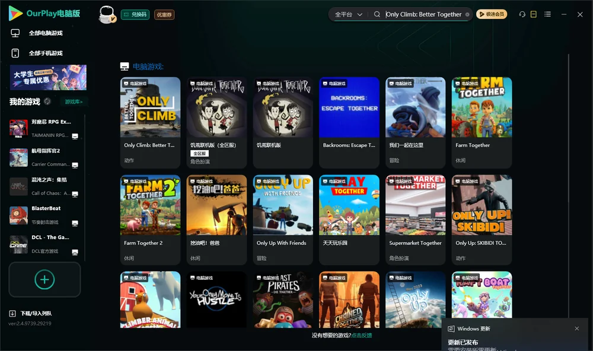Open the 我们一起在这里 game card

[x=415, y=122]
